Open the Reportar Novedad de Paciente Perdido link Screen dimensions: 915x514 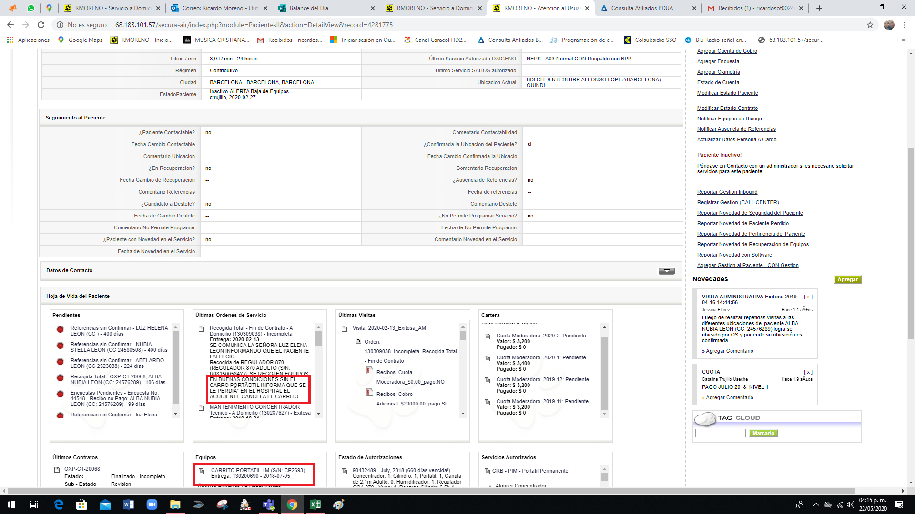tap(742, 223)
